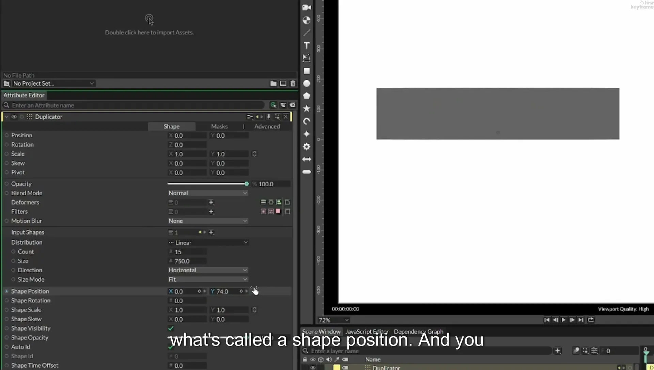Click the Count value field

click(x=188, y=252)
